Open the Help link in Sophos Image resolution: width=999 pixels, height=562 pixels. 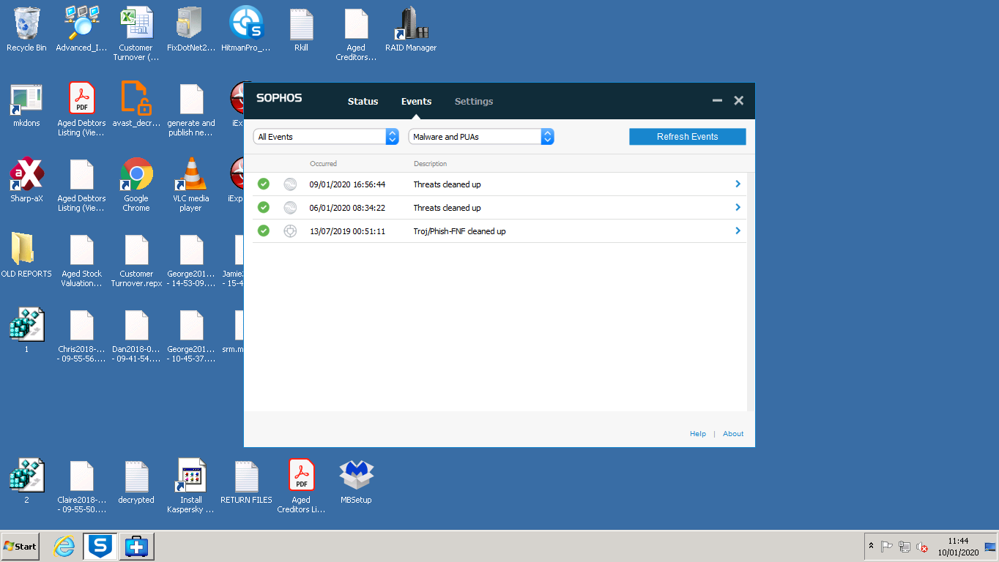point(698,434)
